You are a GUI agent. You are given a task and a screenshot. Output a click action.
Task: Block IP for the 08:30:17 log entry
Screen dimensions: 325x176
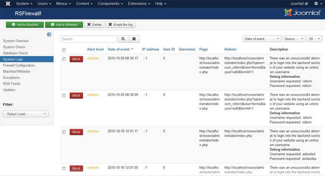76,59
